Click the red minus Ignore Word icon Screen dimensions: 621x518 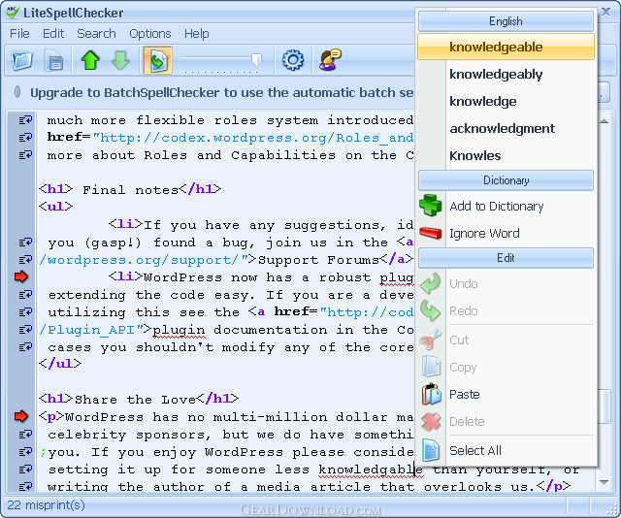point(430,233)
